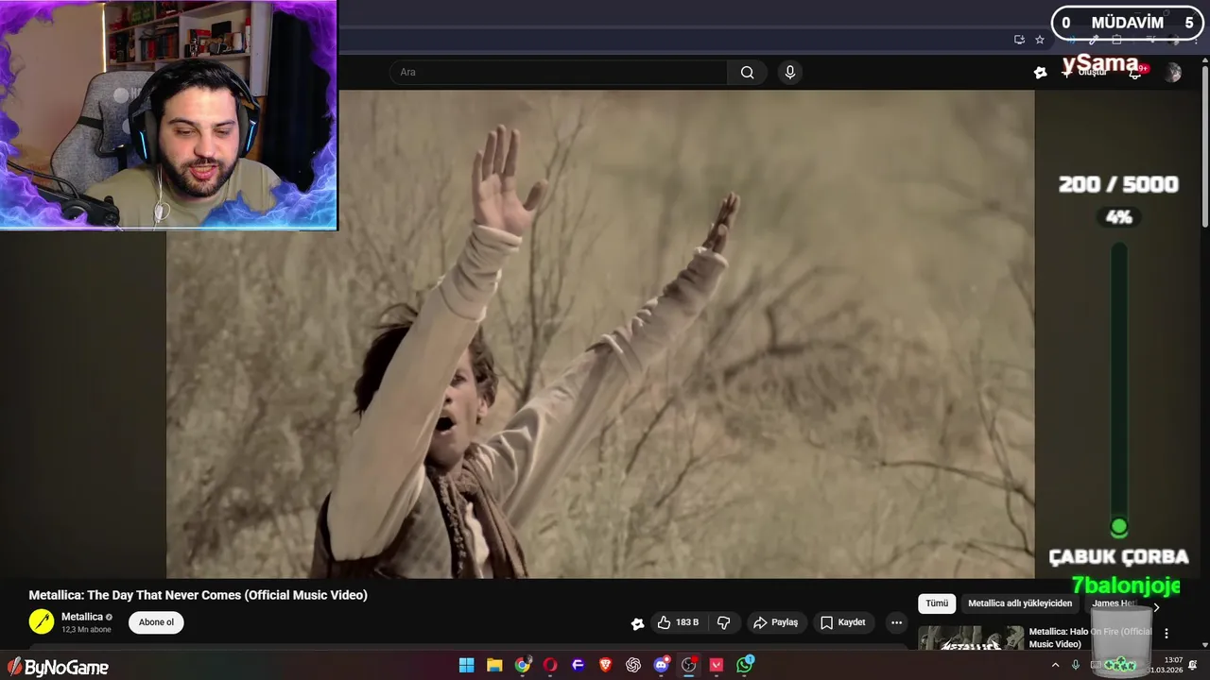The height and width of the screenshot is (680, 1210).
Task: Open Opera browser from taskbar
Action: click(550, 665)
